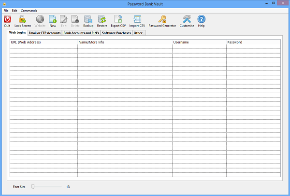290x196 pixels.
Task: Click the red Quit power icon
Action: pos(7,19)
